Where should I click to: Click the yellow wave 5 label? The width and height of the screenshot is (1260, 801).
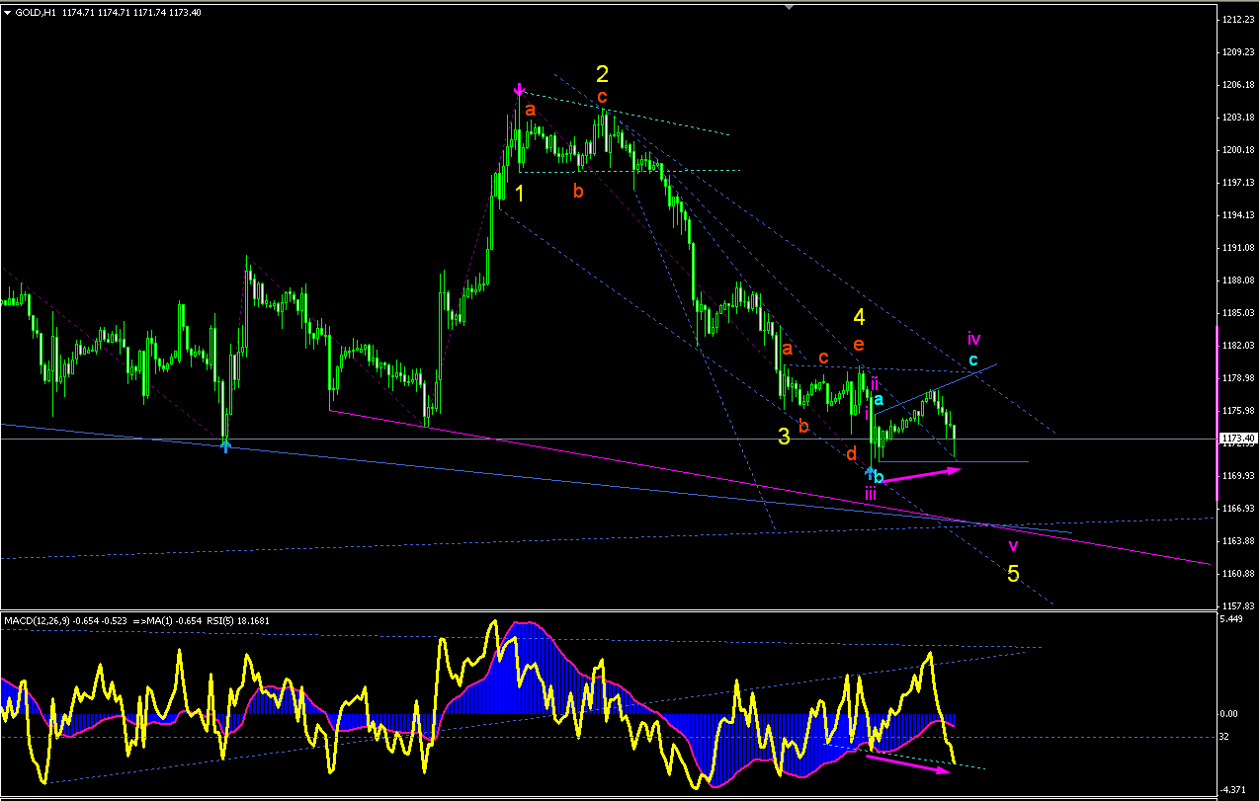1013,573
